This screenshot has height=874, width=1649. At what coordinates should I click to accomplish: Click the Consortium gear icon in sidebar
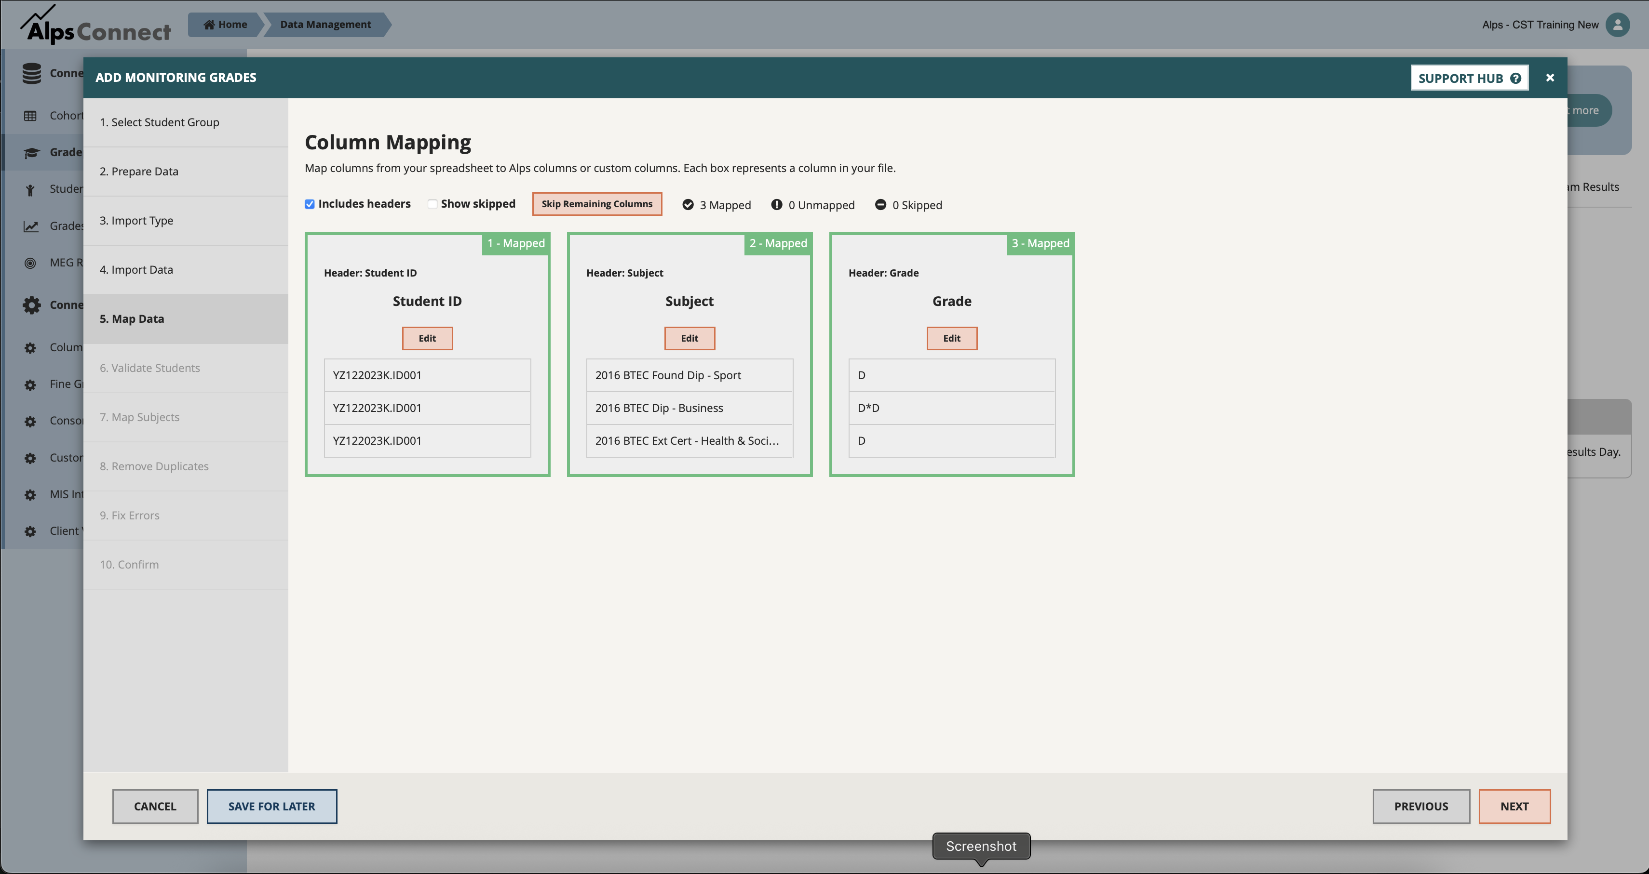(x=30, y=421)
